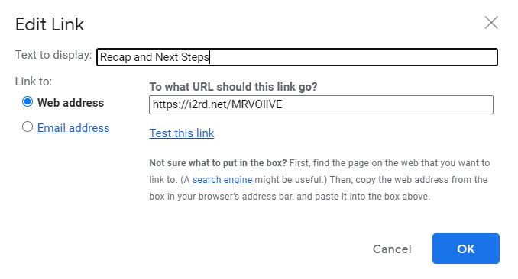The height and width of the screenshot is (279, 518).
Task: Click the Email address link label
Action: [x=73, y=127]
